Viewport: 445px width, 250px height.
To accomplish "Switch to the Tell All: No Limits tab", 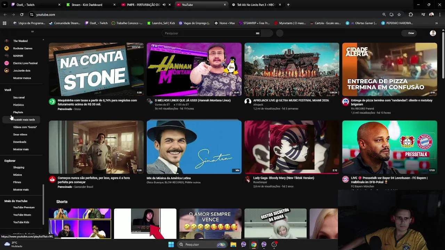I will (x=257, y=5).
